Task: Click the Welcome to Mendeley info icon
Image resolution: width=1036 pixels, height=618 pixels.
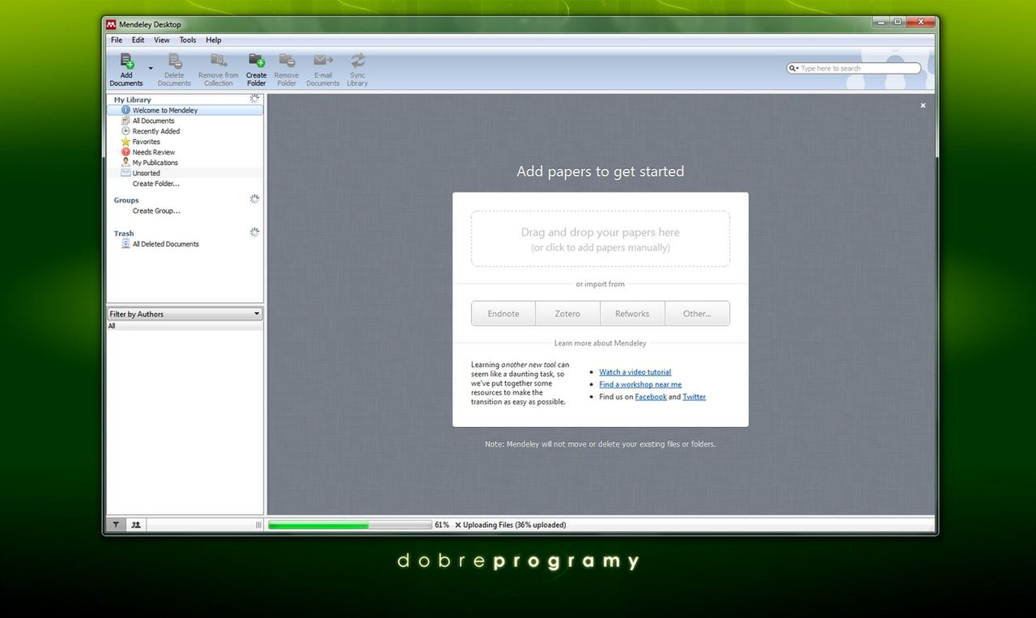Action: pos(125,110)
